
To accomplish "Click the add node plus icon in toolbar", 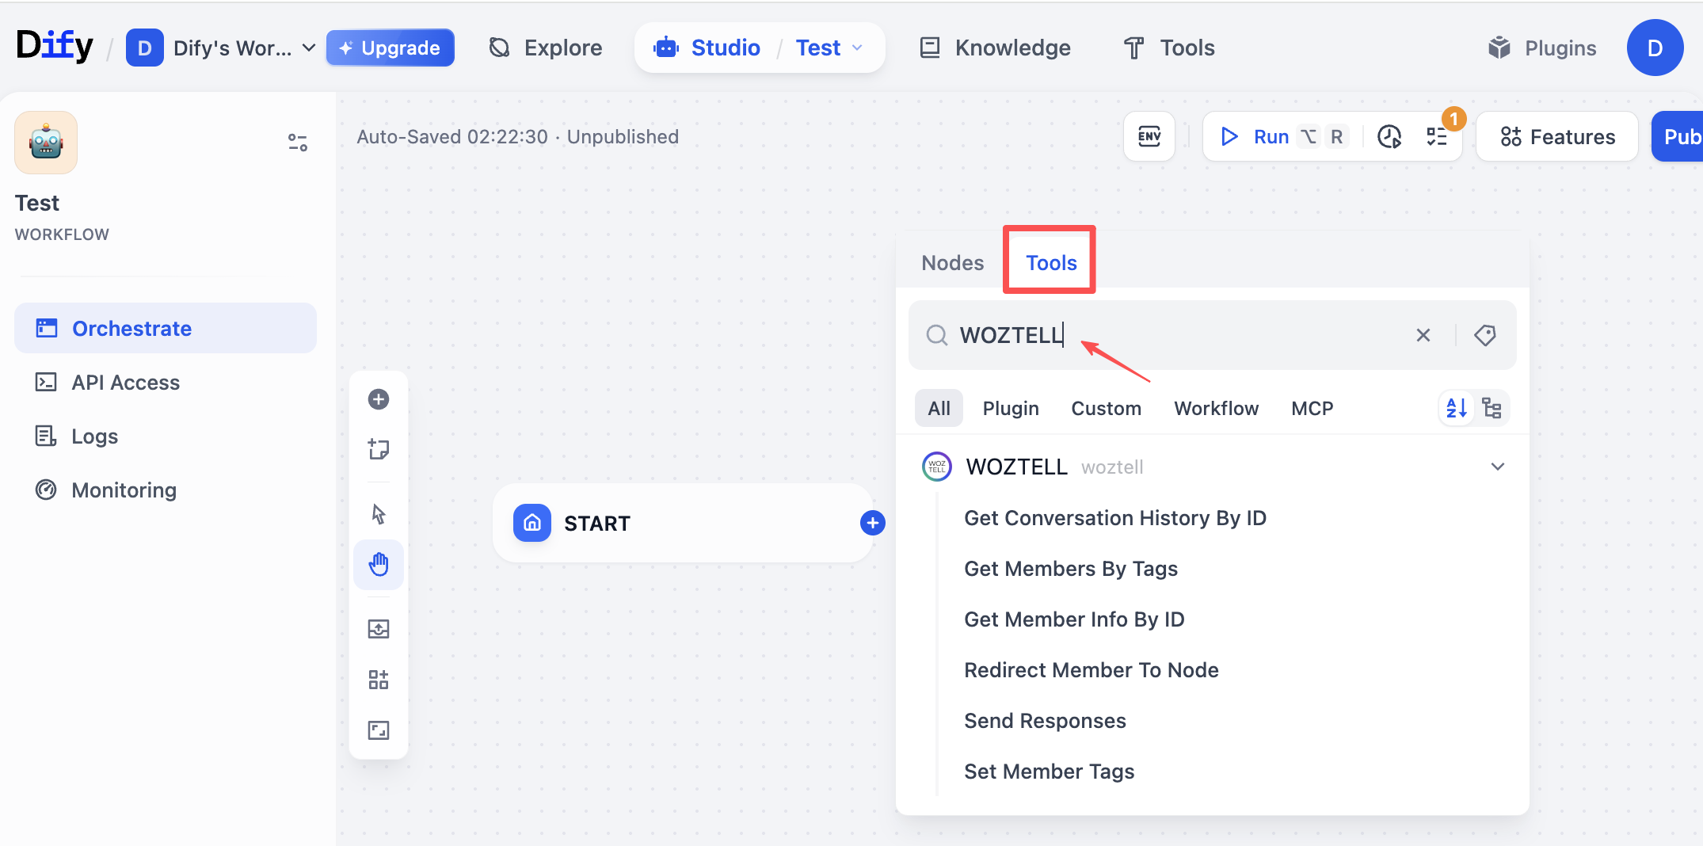I will tap(379, 399).
